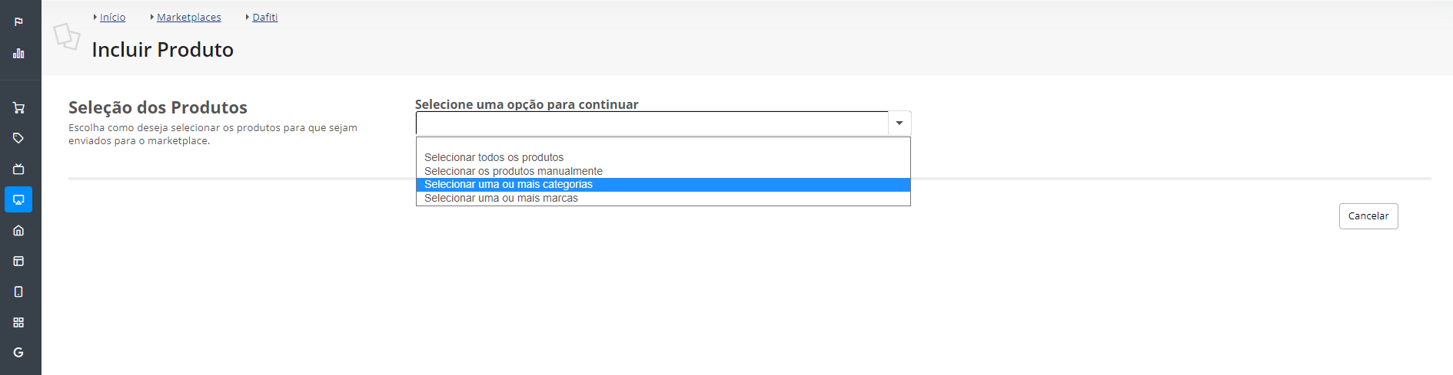The image size is (1453, 375).
Task: Click the four-squares grid icon in sidebar
Action: coord(18,322)
